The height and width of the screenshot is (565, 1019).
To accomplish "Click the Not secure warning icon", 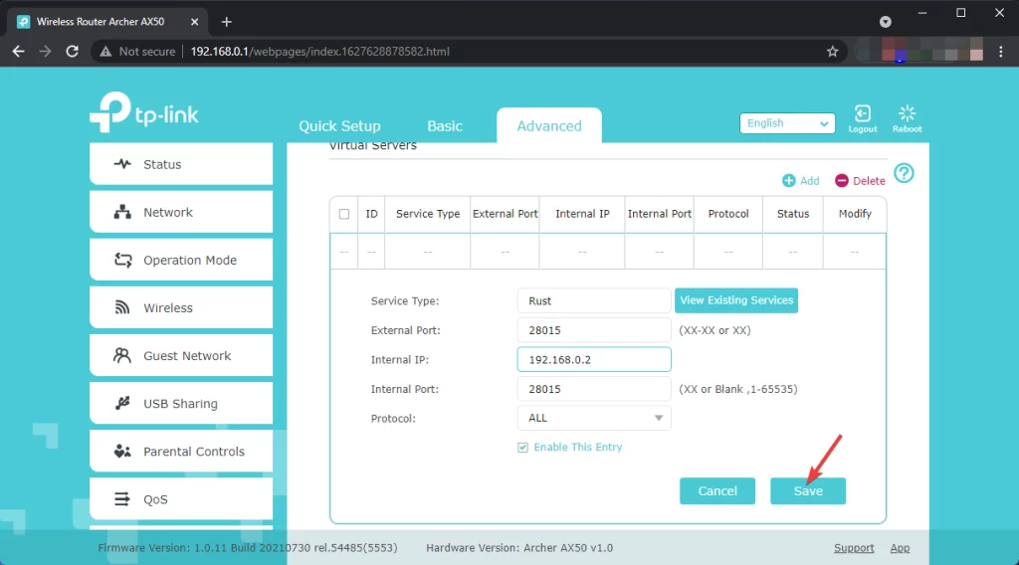I will (x=105, y=52).
